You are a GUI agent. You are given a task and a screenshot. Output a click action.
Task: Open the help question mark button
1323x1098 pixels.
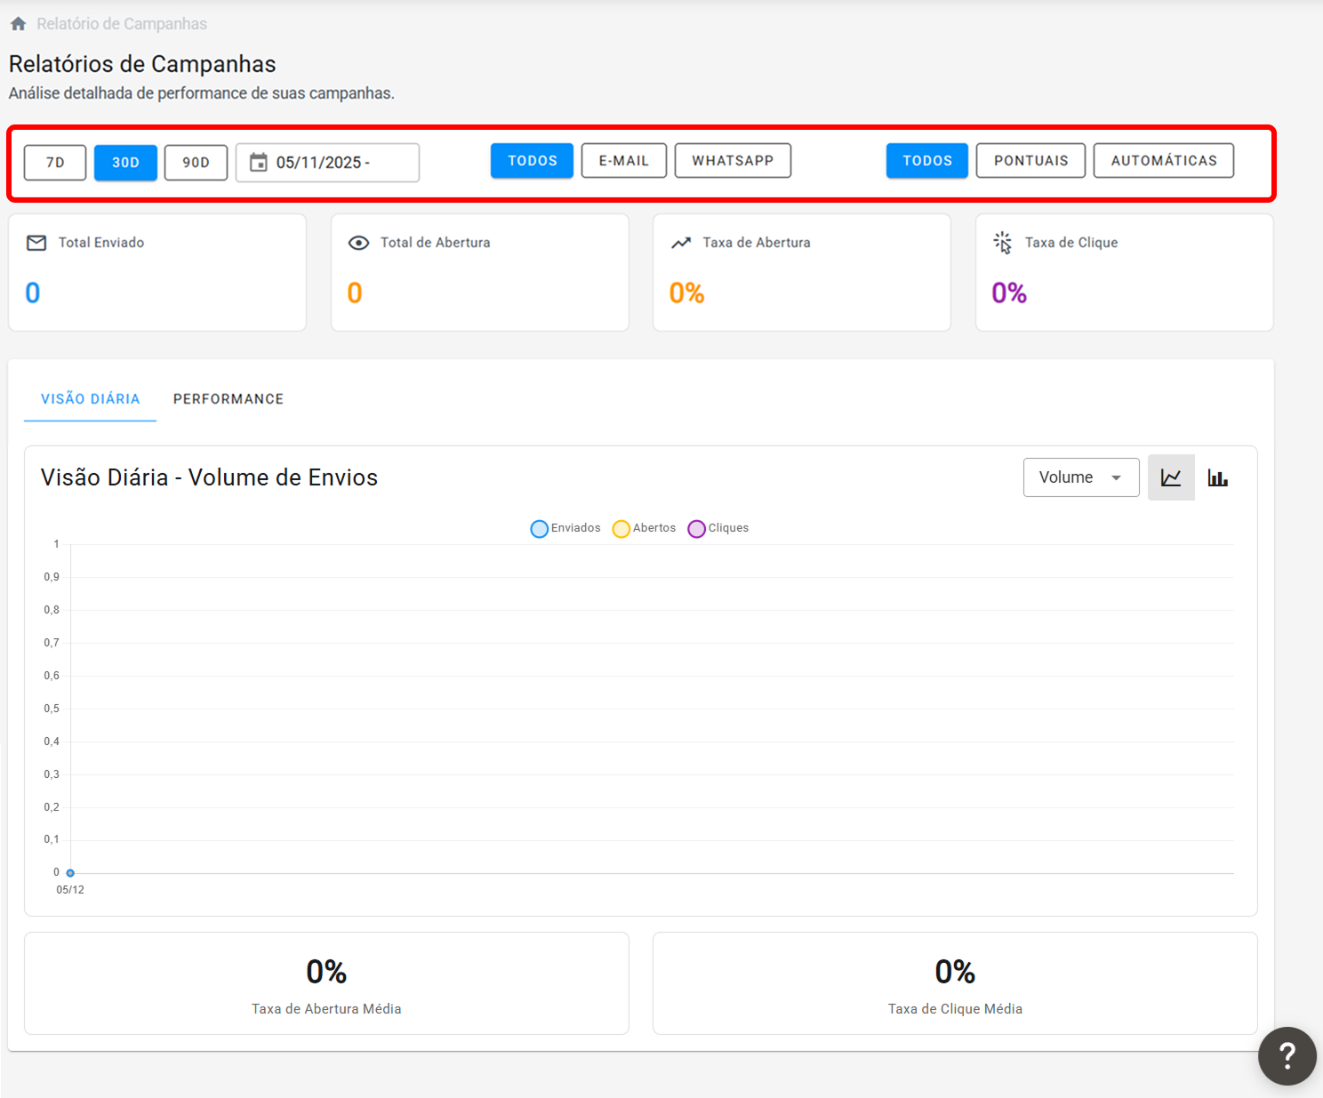tap(1287, 1055)
